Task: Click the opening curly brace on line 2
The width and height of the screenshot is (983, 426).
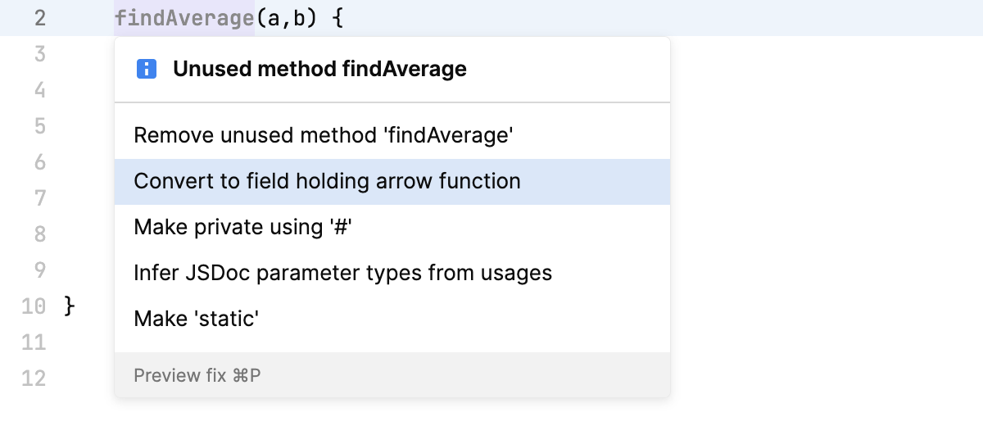Action: (x=337, y=18)
